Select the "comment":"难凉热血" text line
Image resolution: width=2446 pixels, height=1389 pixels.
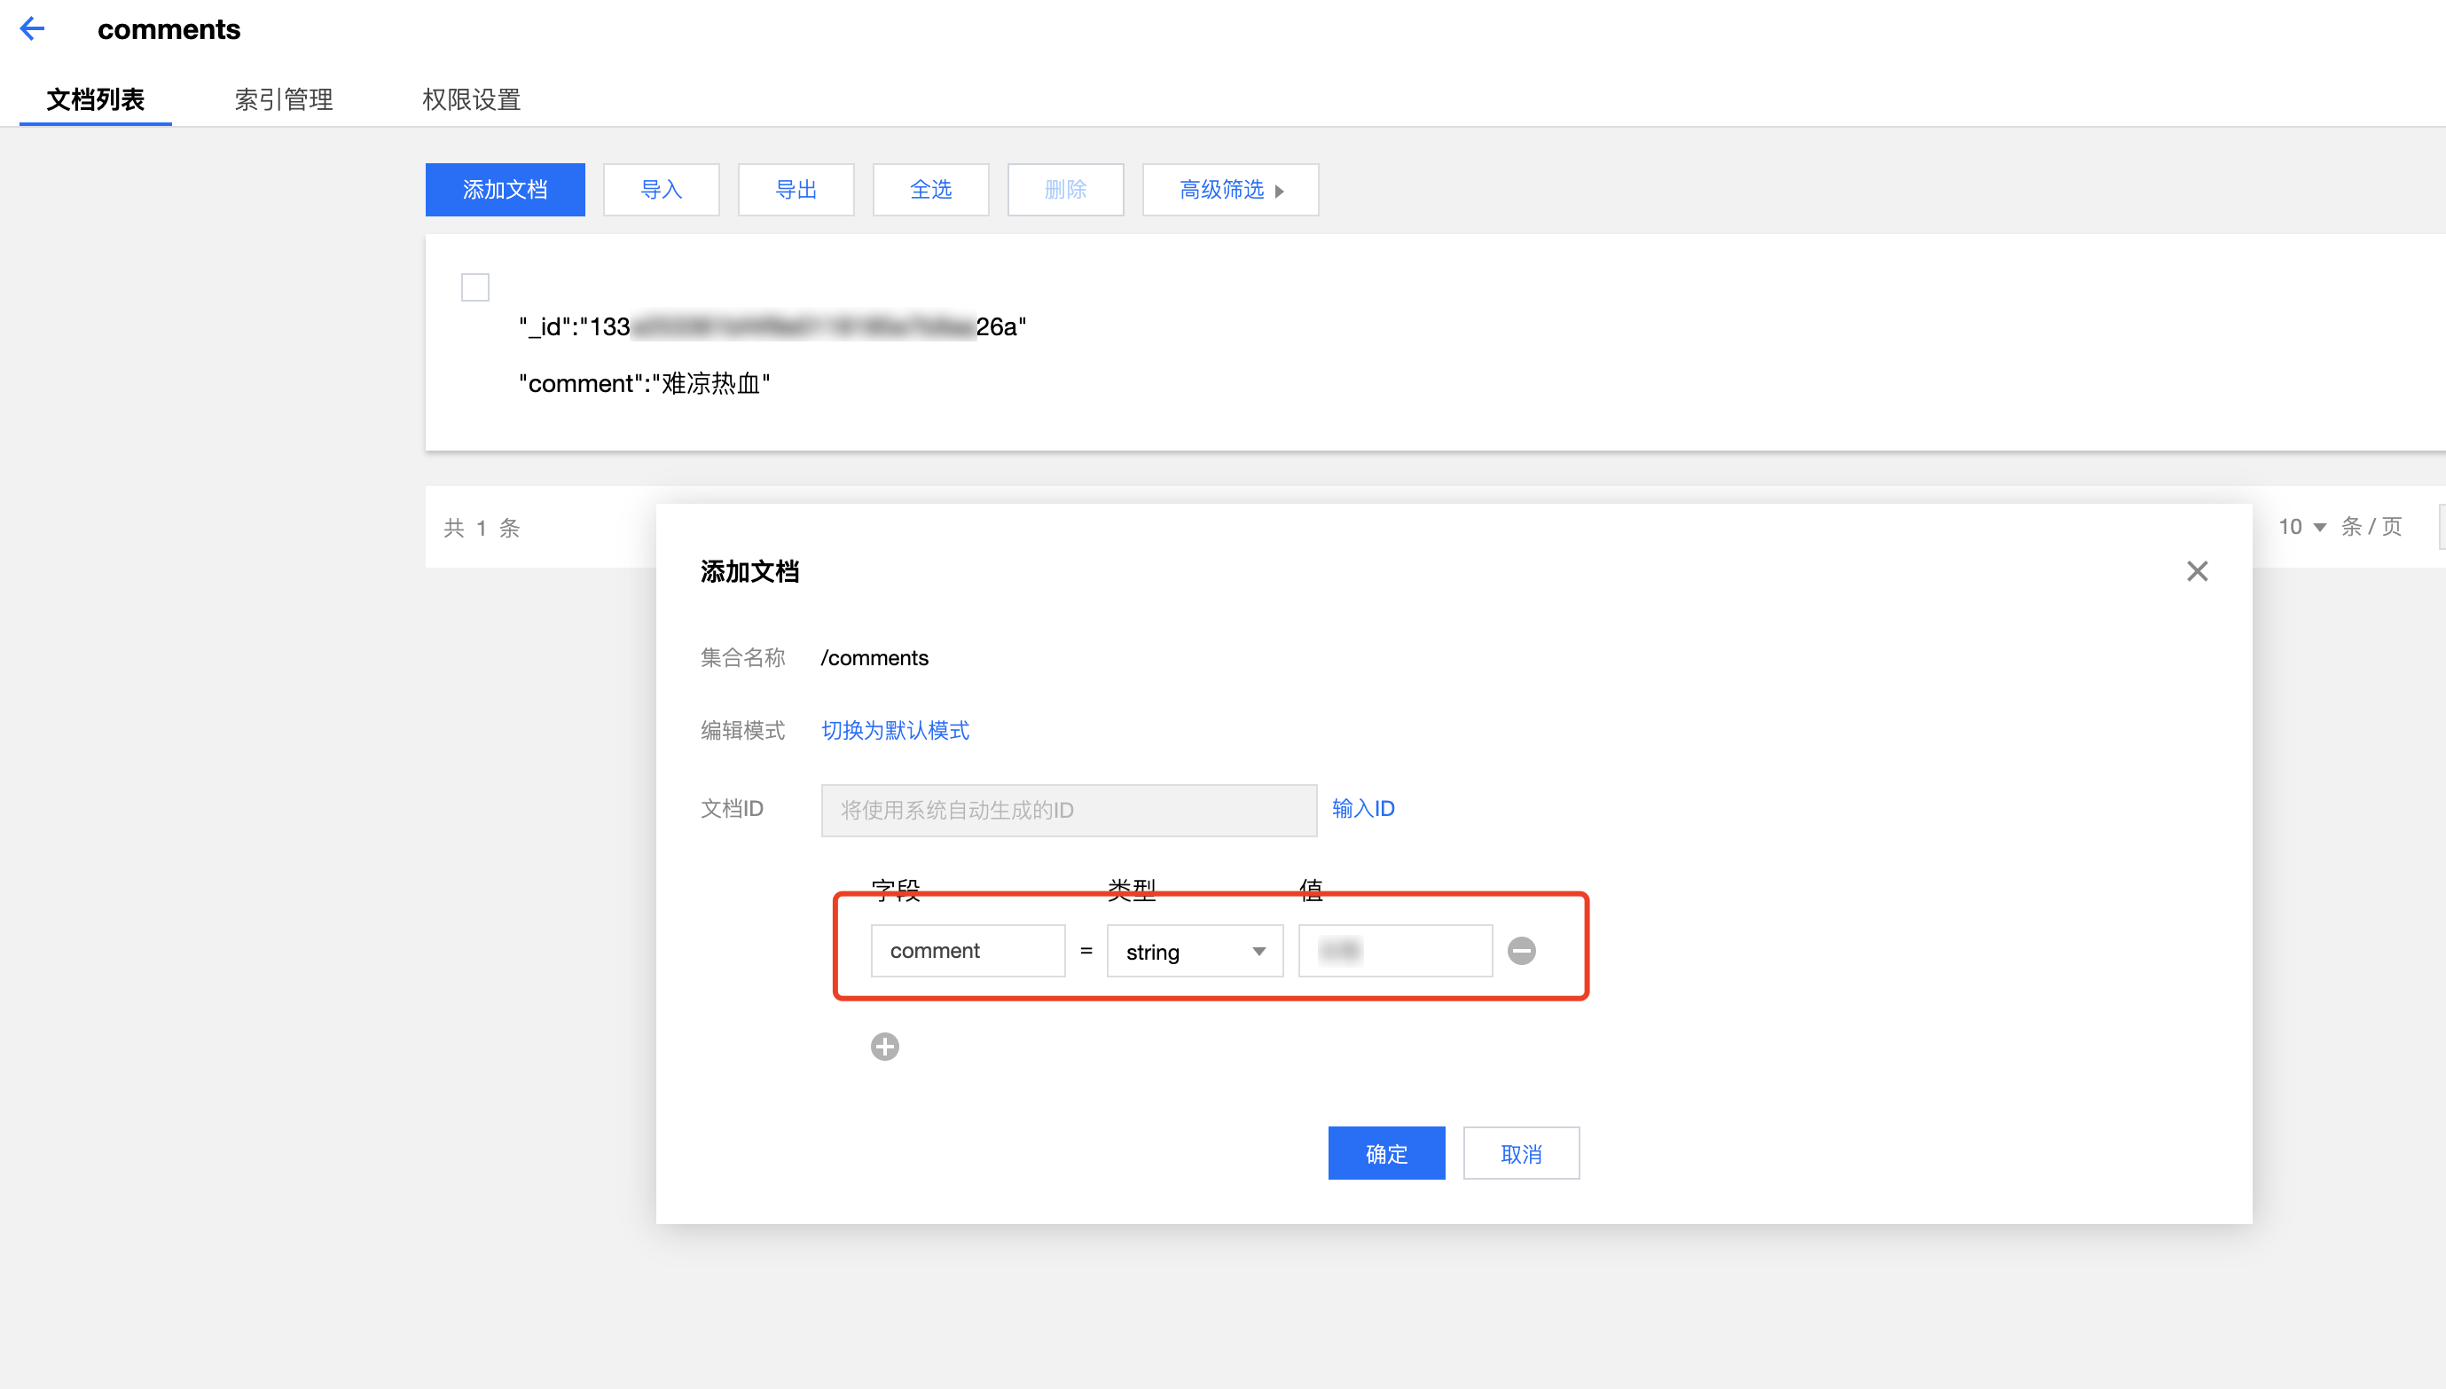[x=644, y=383]
